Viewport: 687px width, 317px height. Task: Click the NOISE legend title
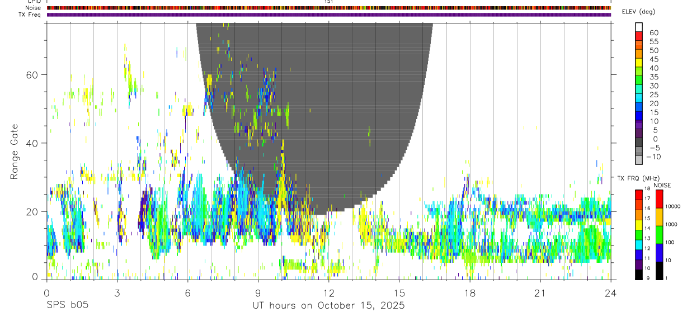(x=662, y=185)
